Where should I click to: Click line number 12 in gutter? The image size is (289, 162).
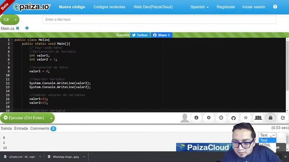click(x=8, y=83)
